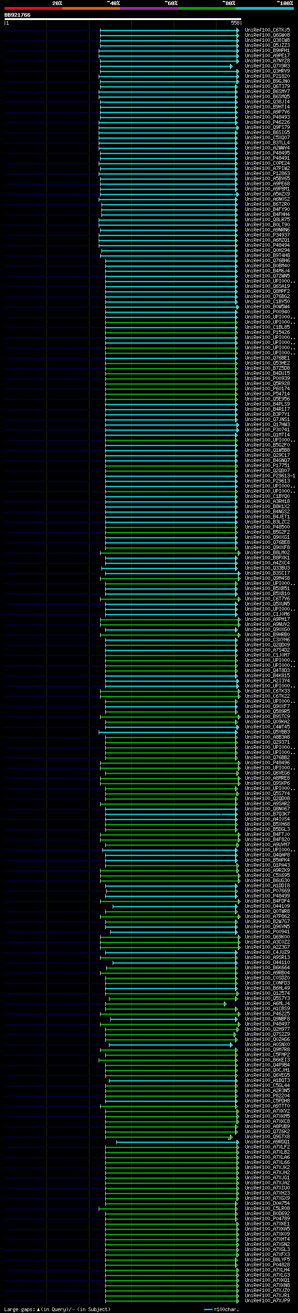This screenshot has height=1313, width=298.
Task: Select the label UniRef100_P04789
Action: [267, 1219]
